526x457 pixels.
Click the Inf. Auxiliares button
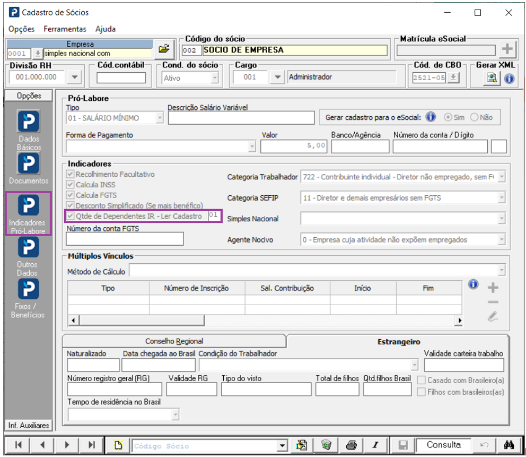29,426
